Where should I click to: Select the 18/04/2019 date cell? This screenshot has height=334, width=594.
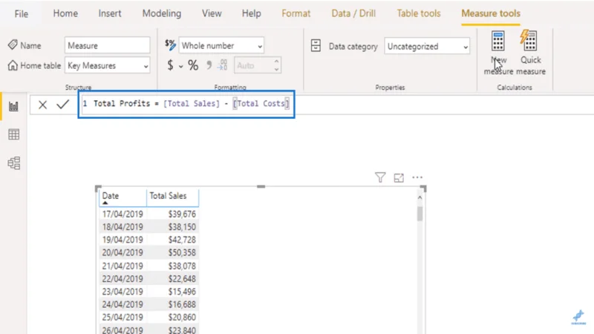tap(123, 227)
